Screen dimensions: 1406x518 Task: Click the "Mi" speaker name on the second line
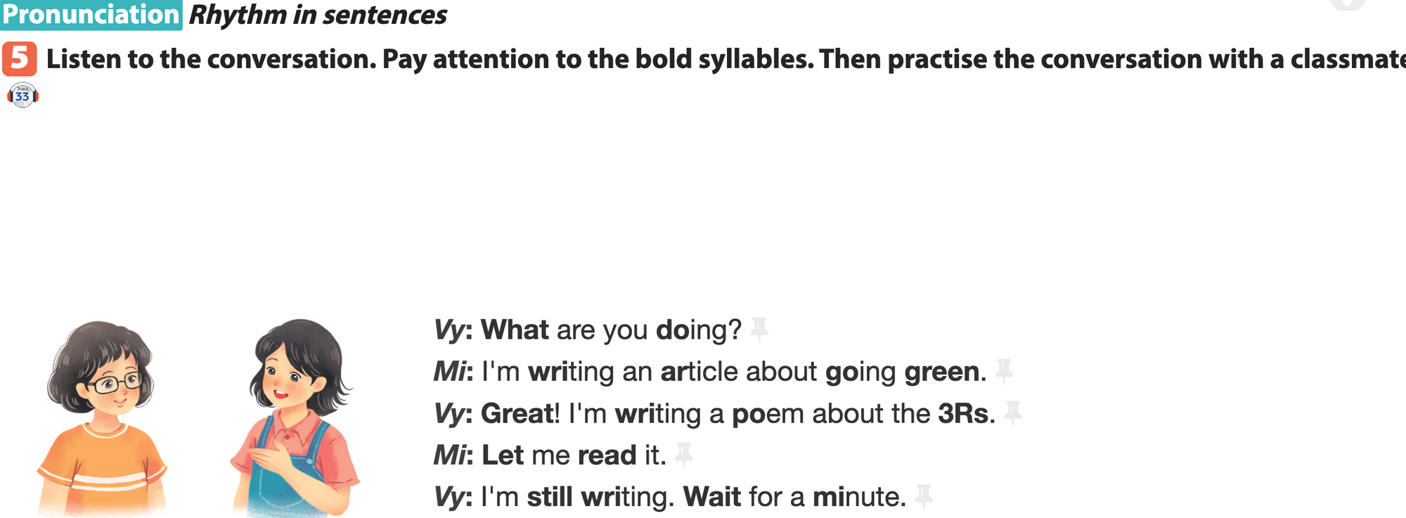tap(450, 371)
